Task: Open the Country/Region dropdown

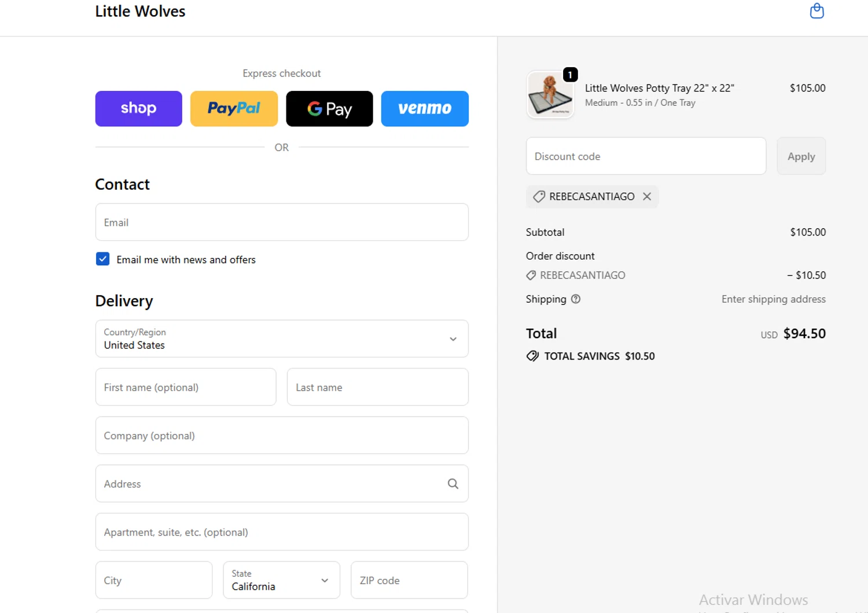Action: [282, 339]
